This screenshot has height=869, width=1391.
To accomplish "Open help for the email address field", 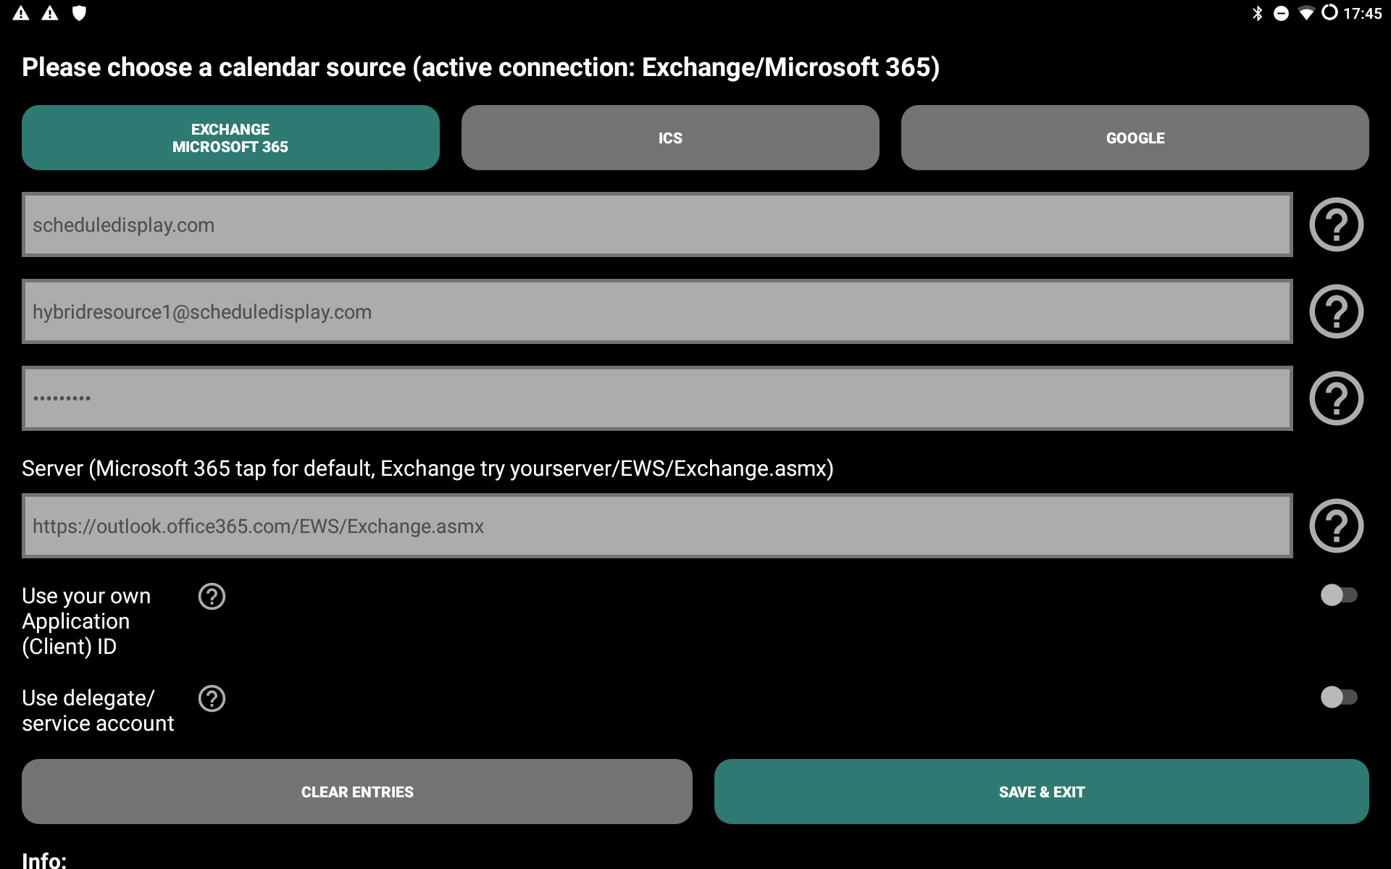I will (x=1336, y=311).
